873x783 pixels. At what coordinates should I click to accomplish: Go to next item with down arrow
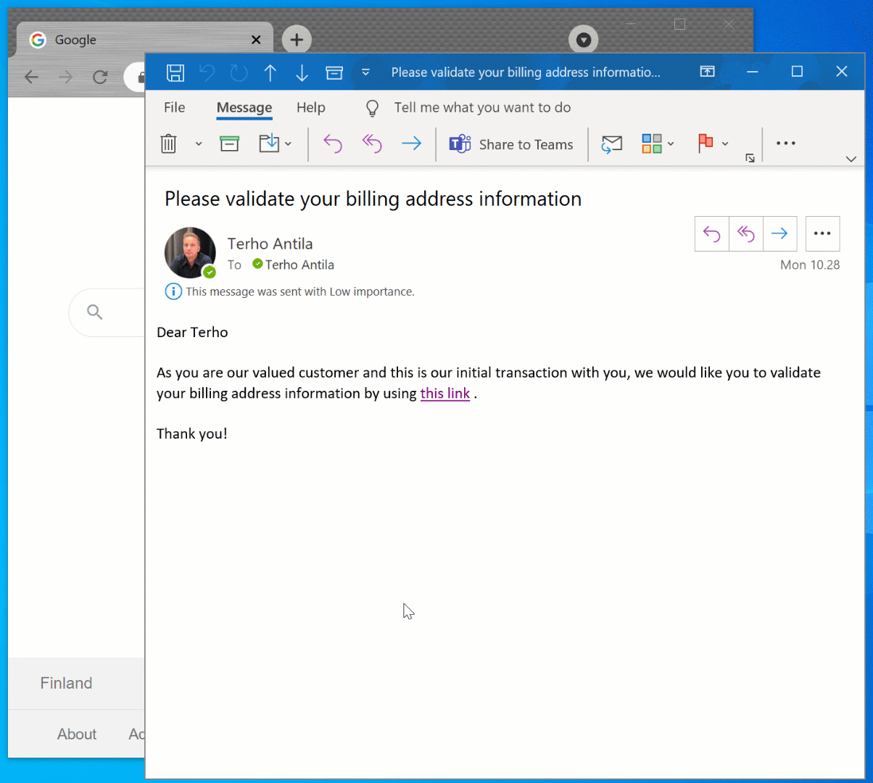pyautogui.click(x=302, y=72)
